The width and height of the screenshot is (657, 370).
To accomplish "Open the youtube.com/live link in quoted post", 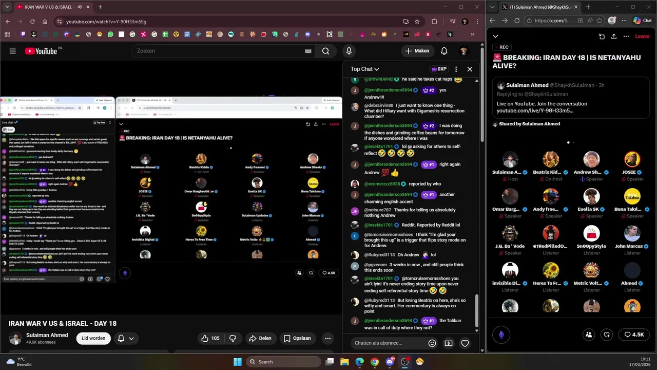I will tap(535, 110).
